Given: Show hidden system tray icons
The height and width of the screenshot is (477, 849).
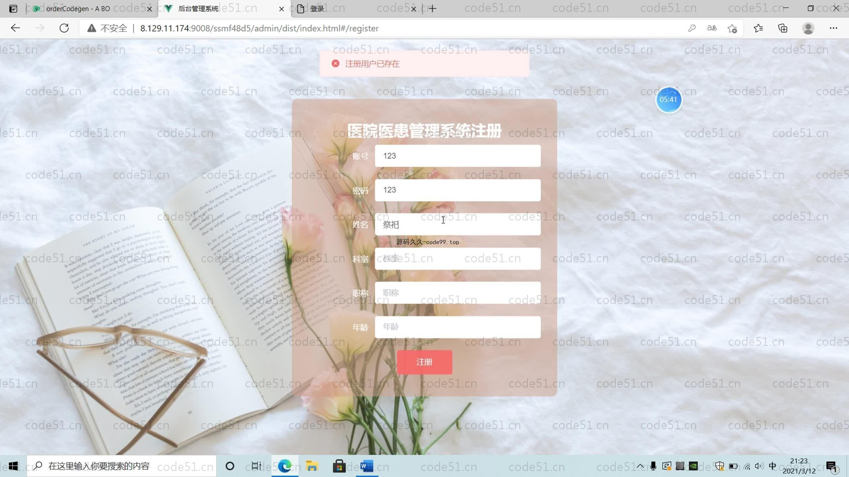Looking at the screenshot, I should coord(640,466).
